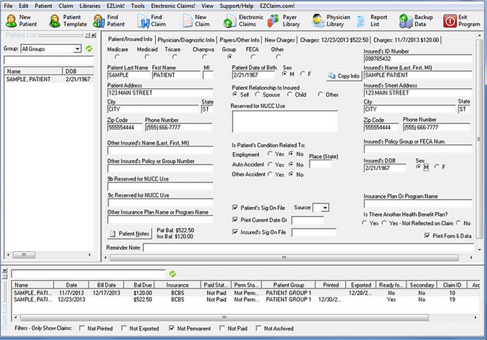This screenshot has width=487, height=340.
Task: Switch to Physician/Diagnostic Info tab
Action: click(x=186, y=40)
